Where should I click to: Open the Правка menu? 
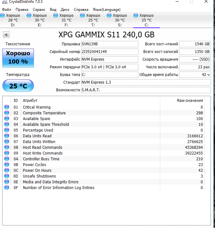coord(22,10)
